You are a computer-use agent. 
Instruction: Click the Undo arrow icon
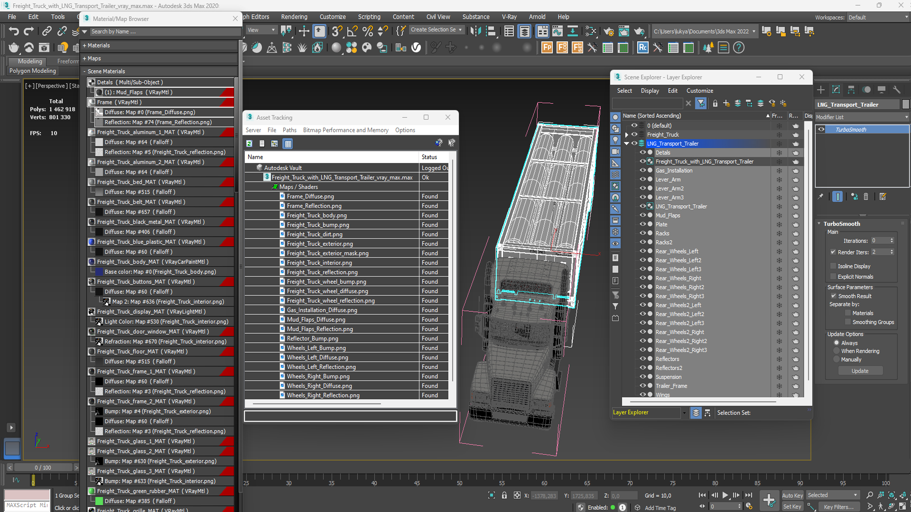click(14, 31)
